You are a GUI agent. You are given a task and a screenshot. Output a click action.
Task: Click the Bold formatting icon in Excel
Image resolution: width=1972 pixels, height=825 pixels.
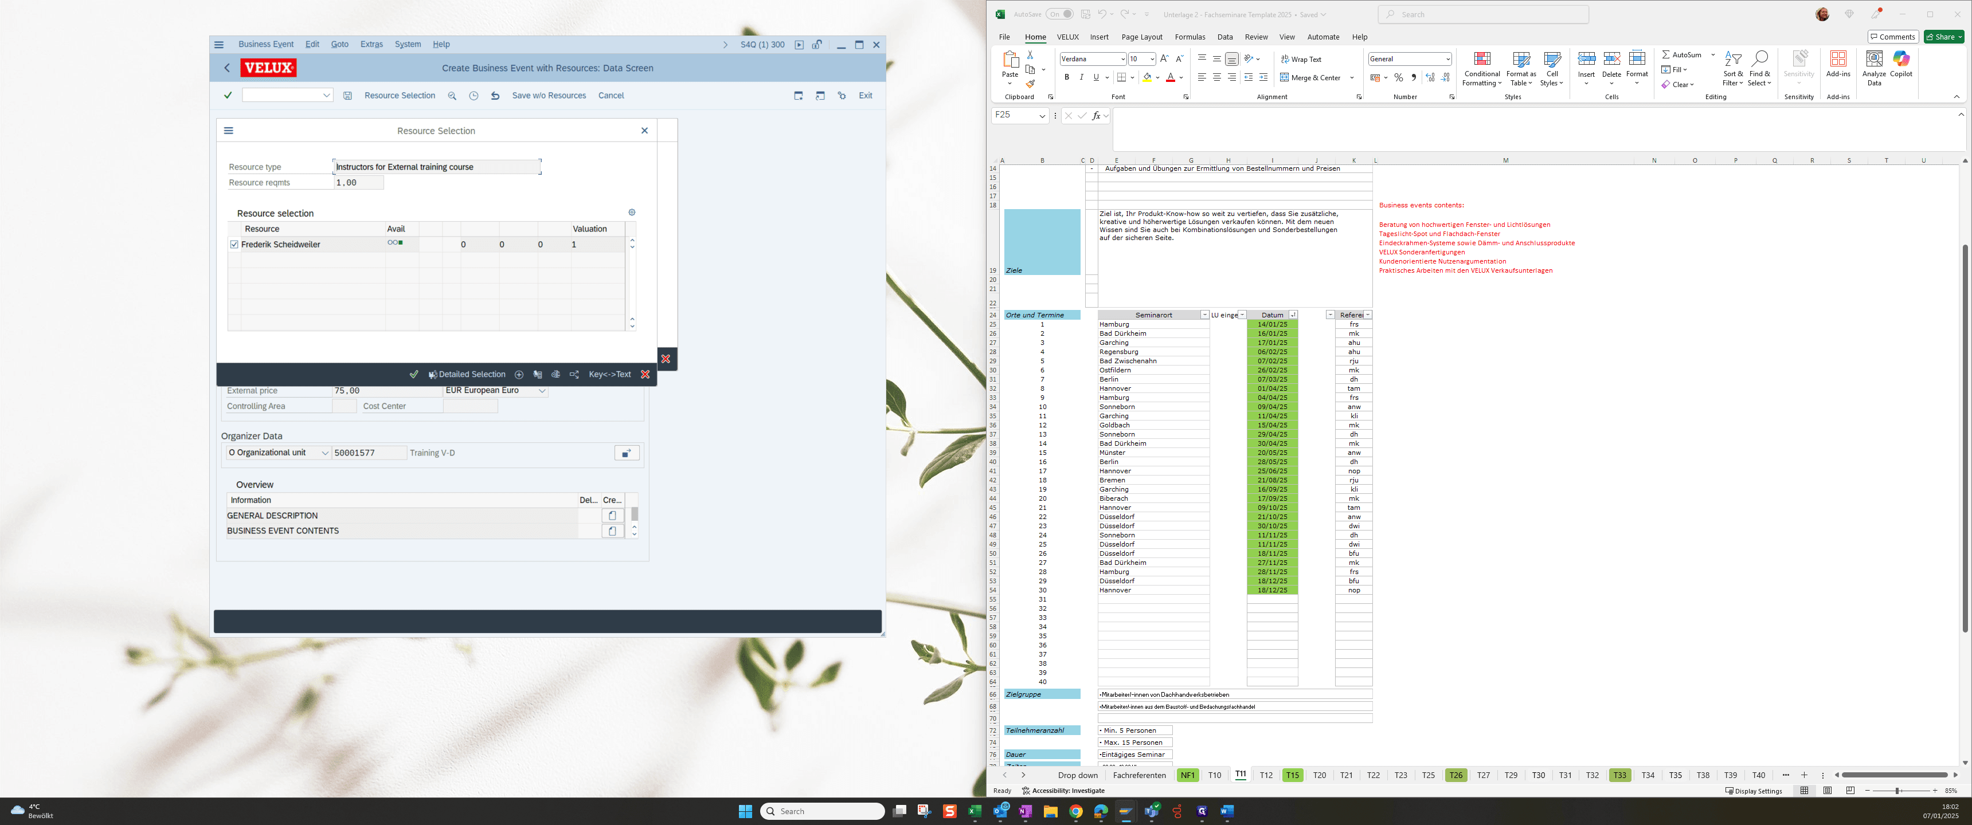[x=1066, y=77]
